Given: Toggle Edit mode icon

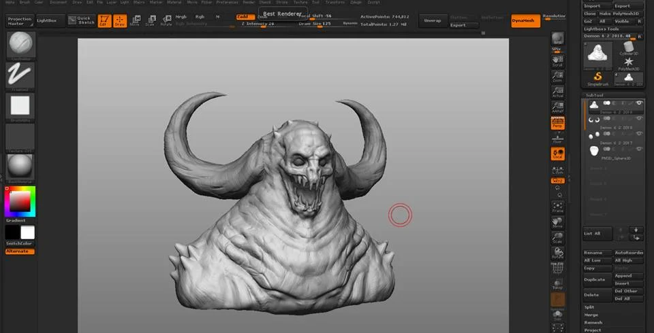Looking at the screenshot, I should 105,21.
